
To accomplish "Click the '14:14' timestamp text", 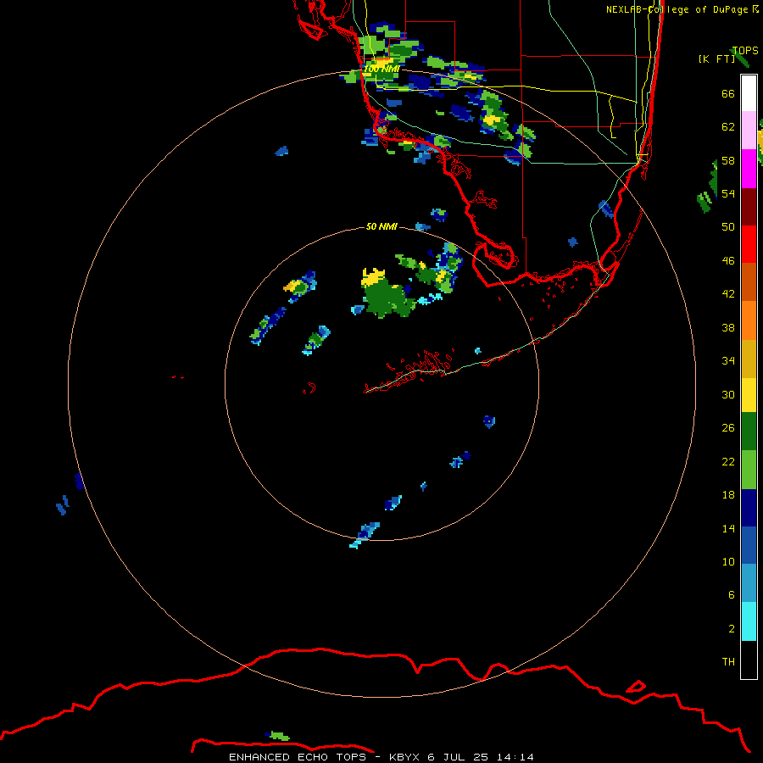I will click(x=515, y=757).
